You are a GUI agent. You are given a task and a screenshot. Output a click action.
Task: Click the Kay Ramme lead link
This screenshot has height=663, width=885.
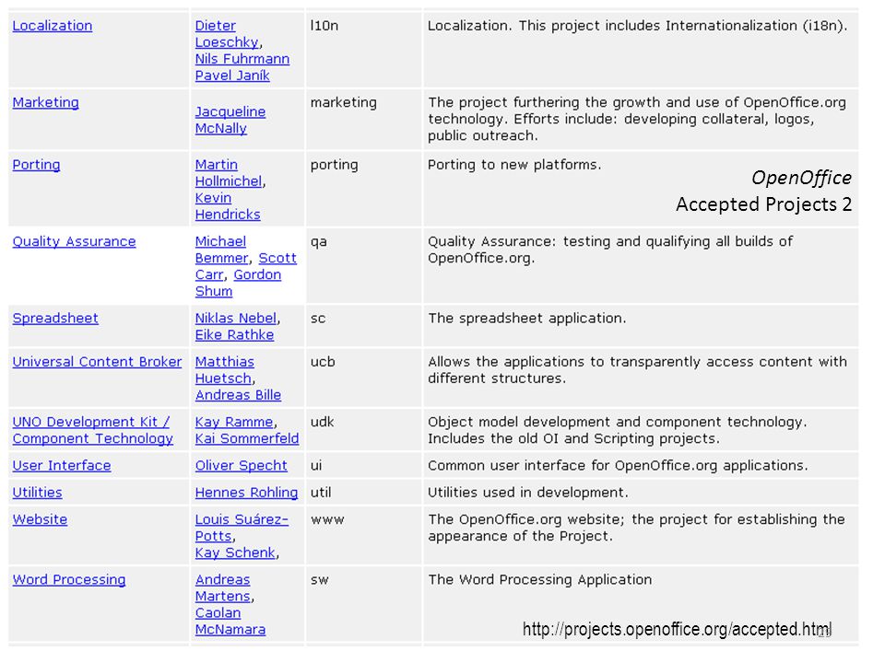234,423
